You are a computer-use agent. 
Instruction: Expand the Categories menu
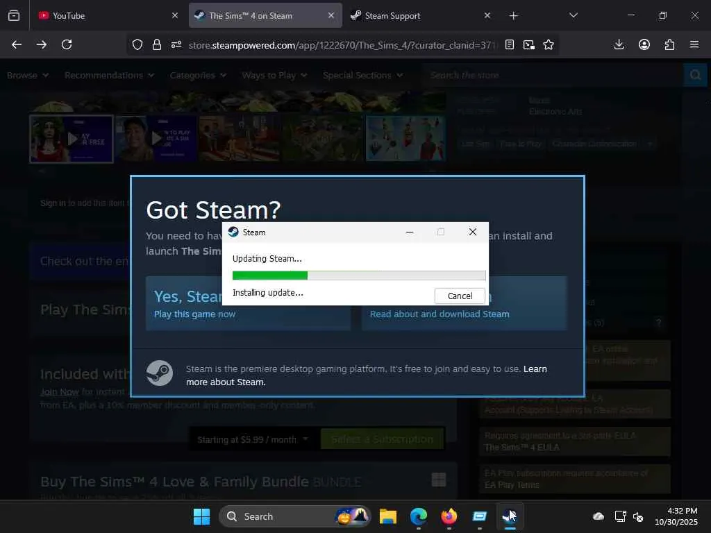click(198, 75)
